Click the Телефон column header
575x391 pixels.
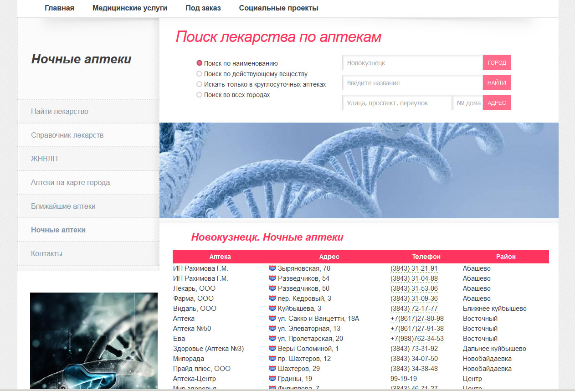pyautogui.click(x=426, y=257)
